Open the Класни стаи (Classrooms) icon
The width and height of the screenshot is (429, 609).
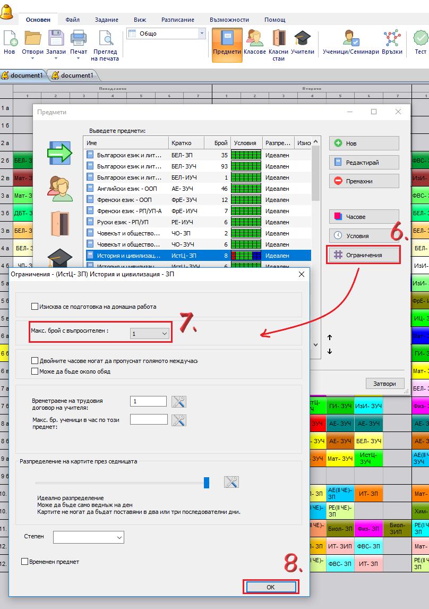tap(278, 45)
